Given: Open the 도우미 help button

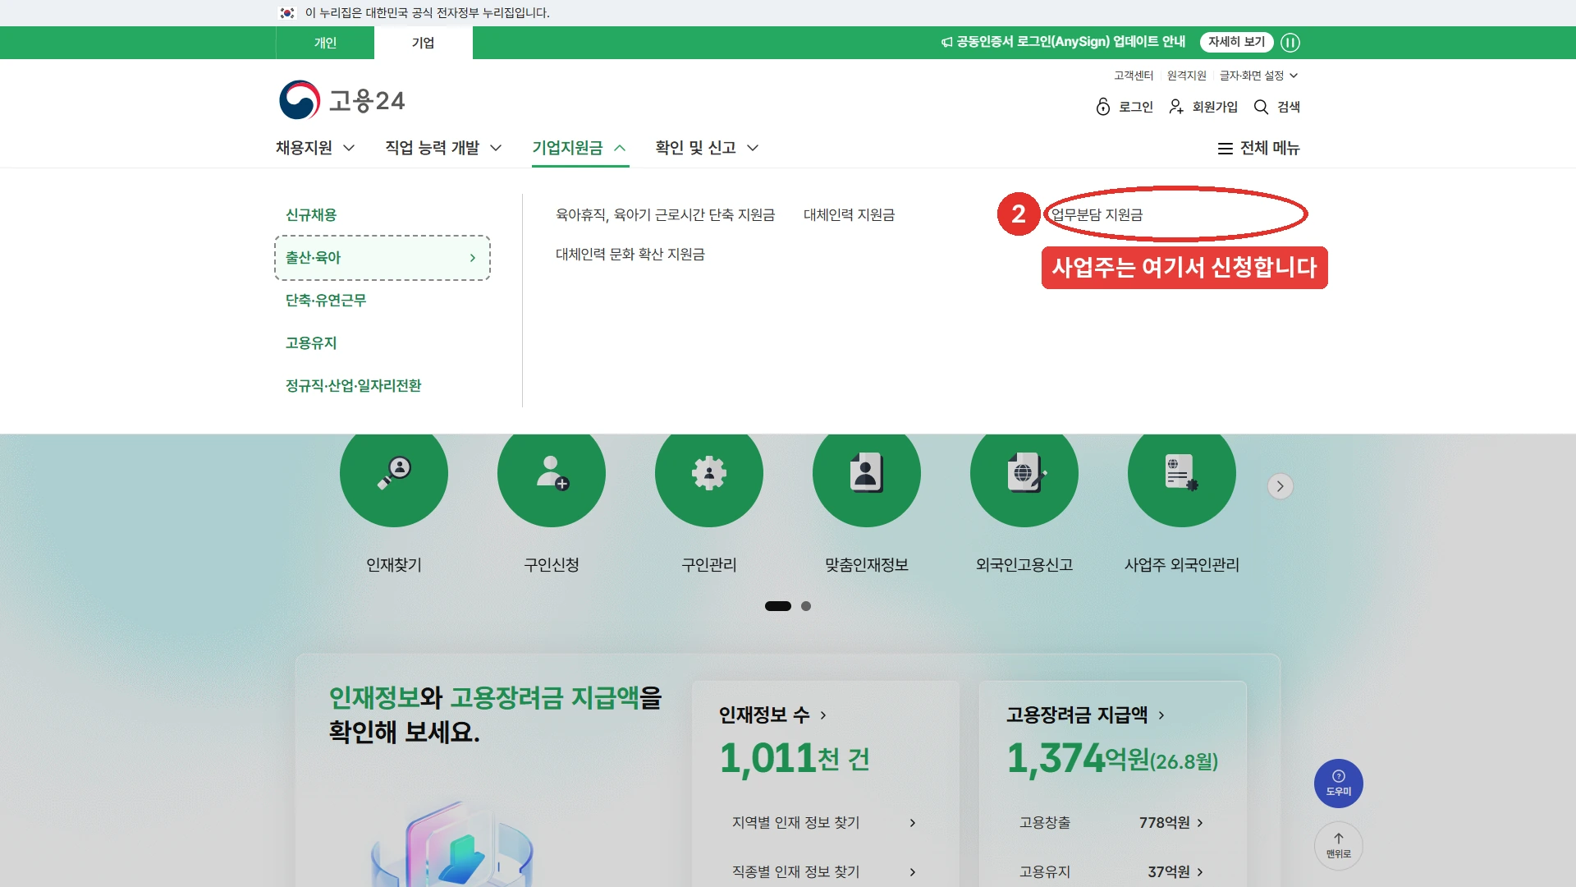Looking at the screenshot, I should [x=1339, y=784].
